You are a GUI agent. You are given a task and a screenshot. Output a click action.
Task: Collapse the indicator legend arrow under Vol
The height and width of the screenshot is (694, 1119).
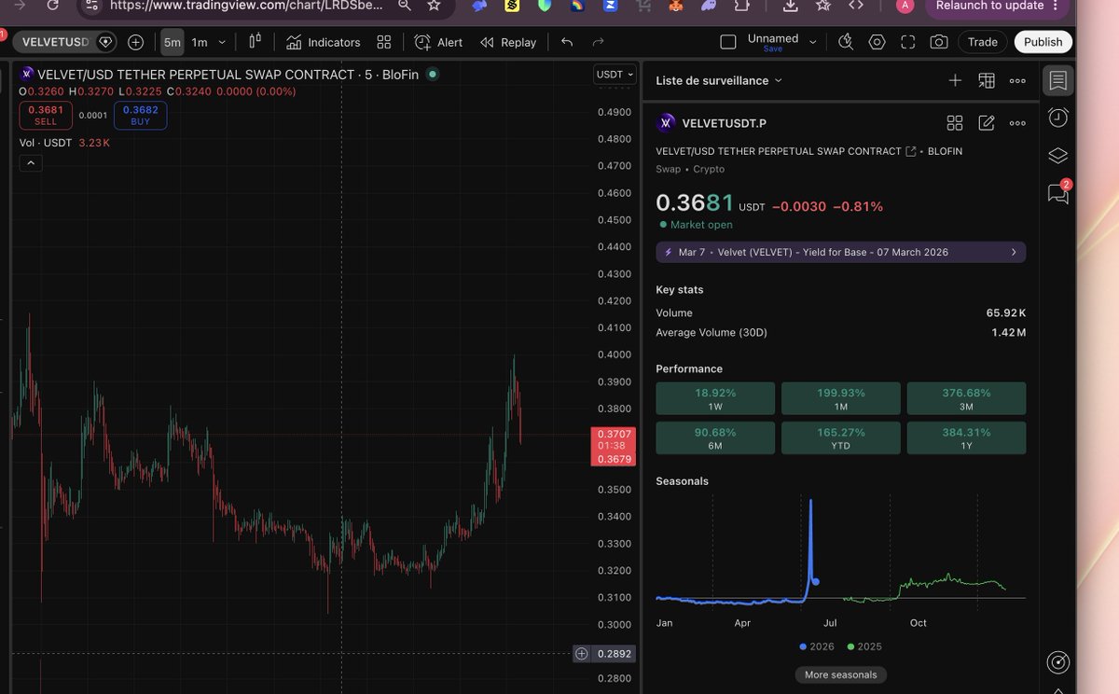pos(31,163)
